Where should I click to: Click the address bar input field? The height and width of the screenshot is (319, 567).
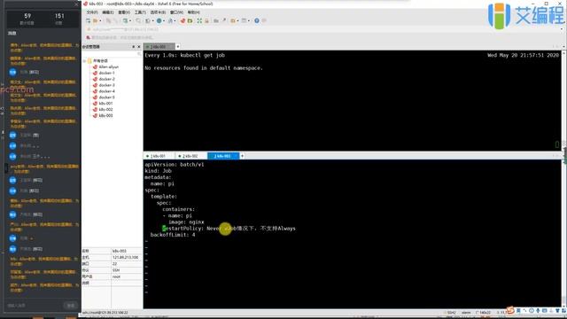(x=322, y=29)
